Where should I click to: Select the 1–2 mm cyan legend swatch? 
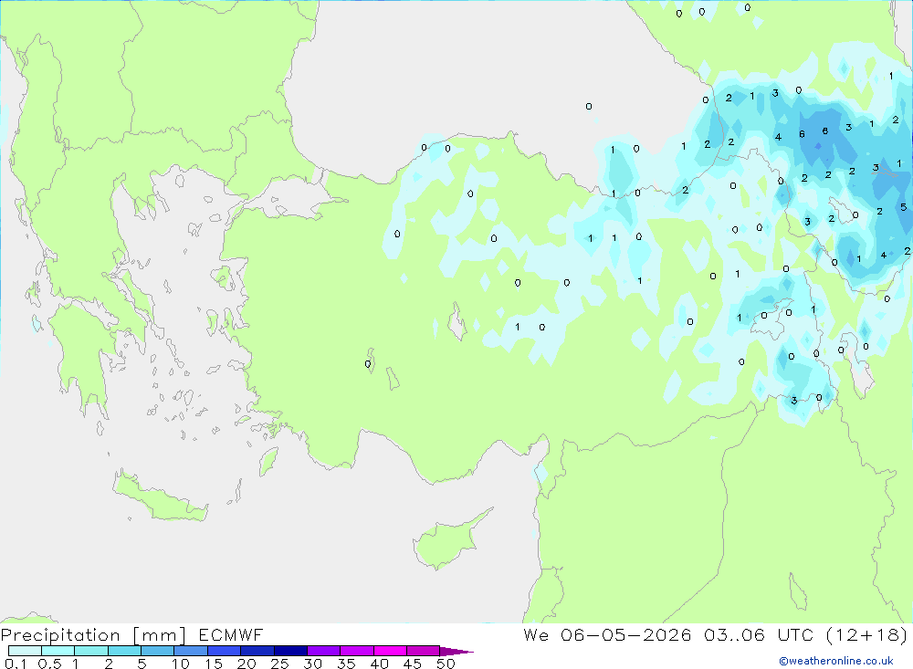[x=91, y=651]
